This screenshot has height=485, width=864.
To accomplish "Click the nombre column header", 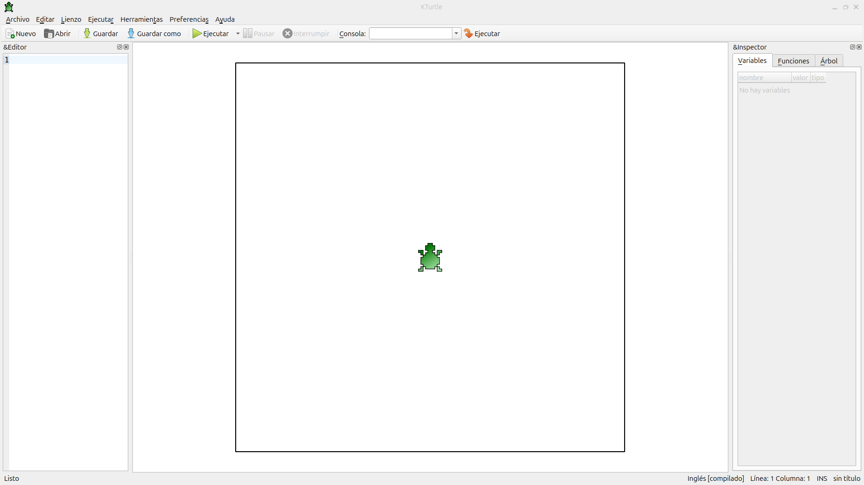I will pos(764,78).
